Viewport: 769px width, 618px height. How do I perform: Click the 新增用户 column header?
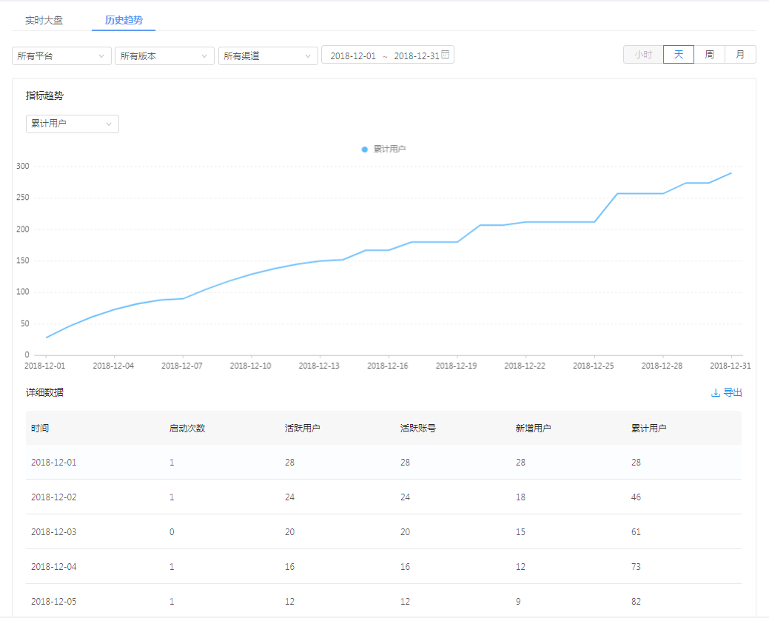click(533, 429)
